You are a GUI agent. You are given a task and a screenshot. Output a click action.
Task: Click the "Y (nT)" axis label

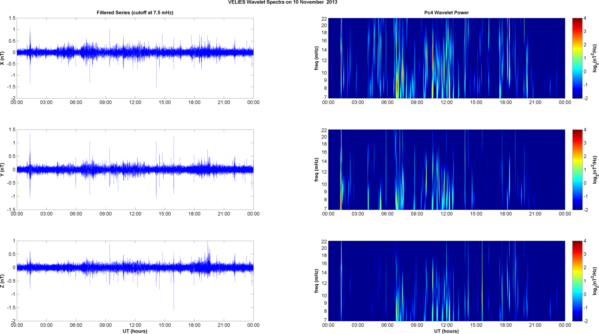click(x=3, y=170)
